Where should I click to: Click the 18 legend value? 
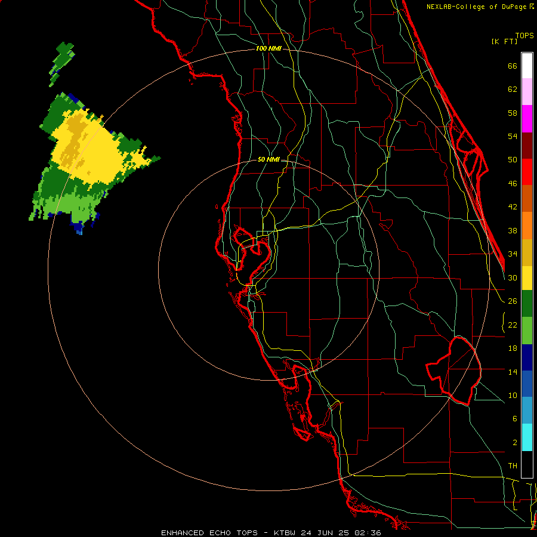point(513,348)
